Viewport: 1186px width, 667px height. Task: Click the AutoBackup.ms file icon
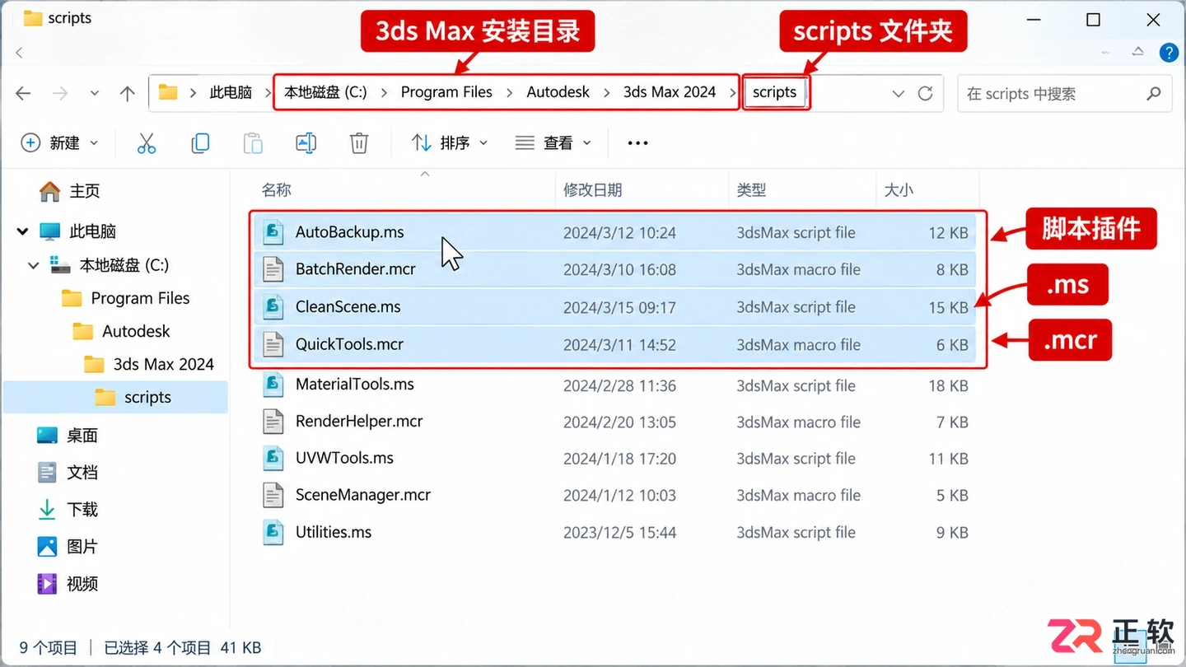point(273,232)
